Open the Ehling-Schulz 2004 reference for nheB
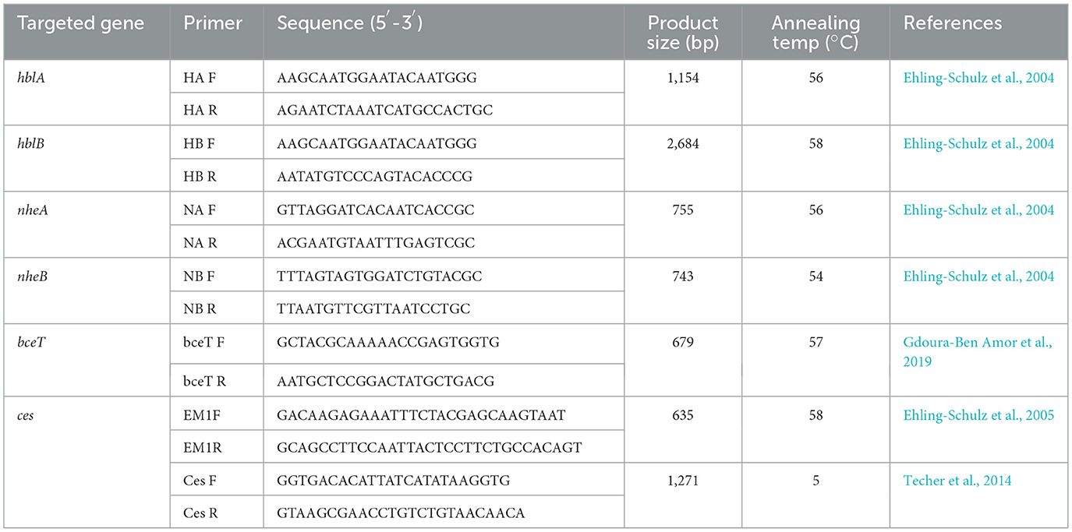1072x532 pixels. point(978,277)
